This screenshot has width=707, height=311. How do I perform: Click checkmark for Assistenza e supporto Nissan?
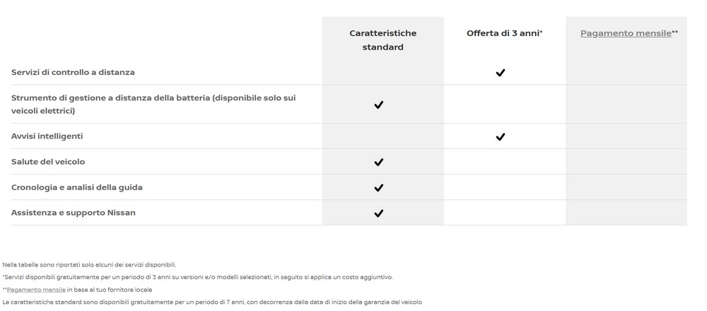pyautogui.click(x=379, y=213)
